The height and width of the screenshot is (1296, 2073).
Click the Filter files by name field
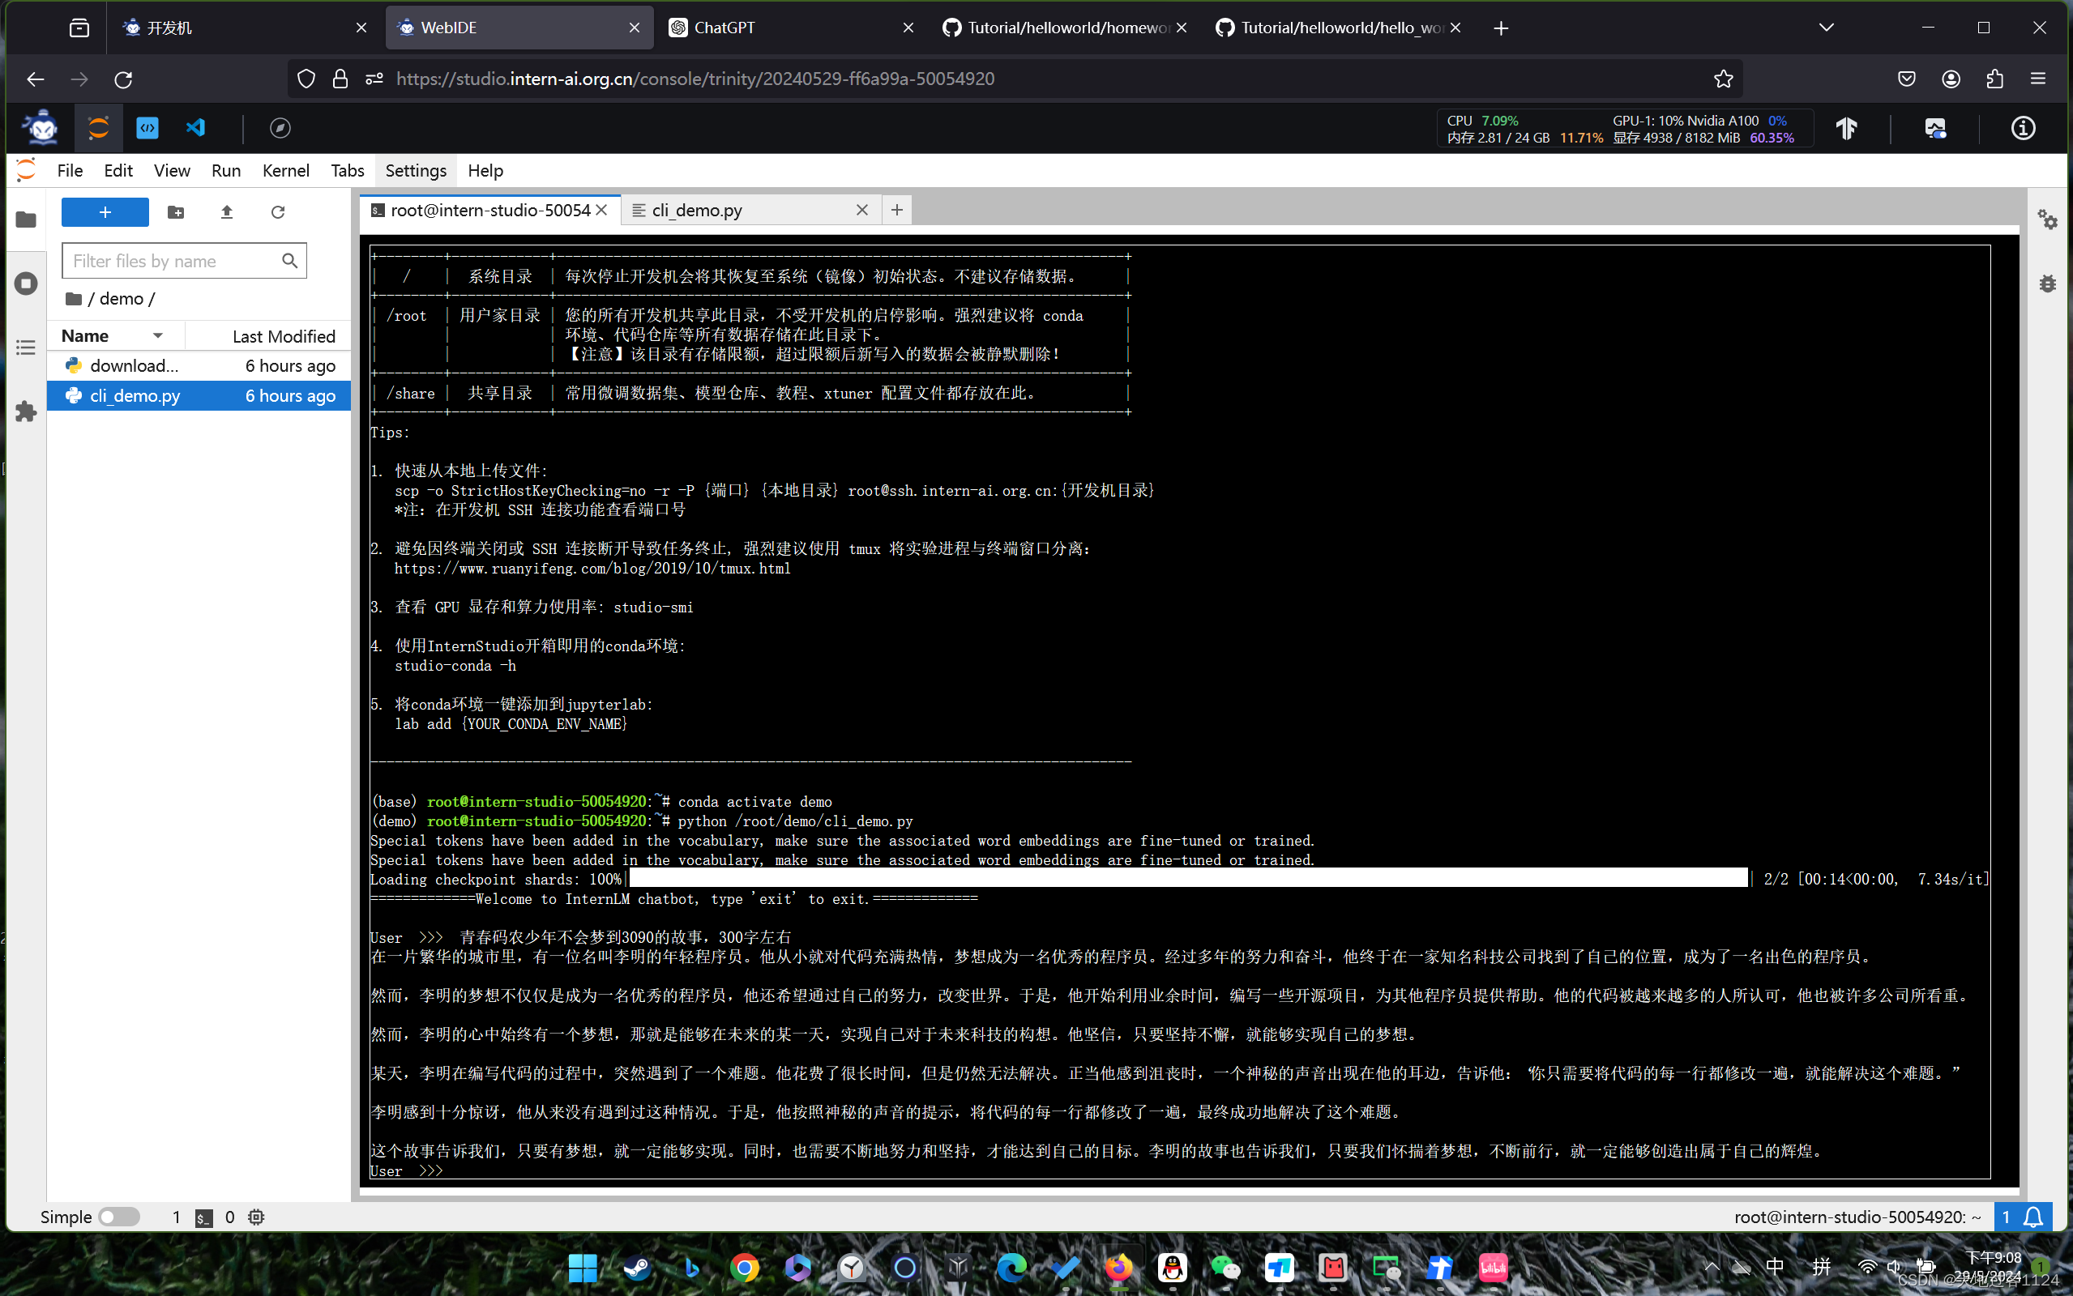pos(172,261)
